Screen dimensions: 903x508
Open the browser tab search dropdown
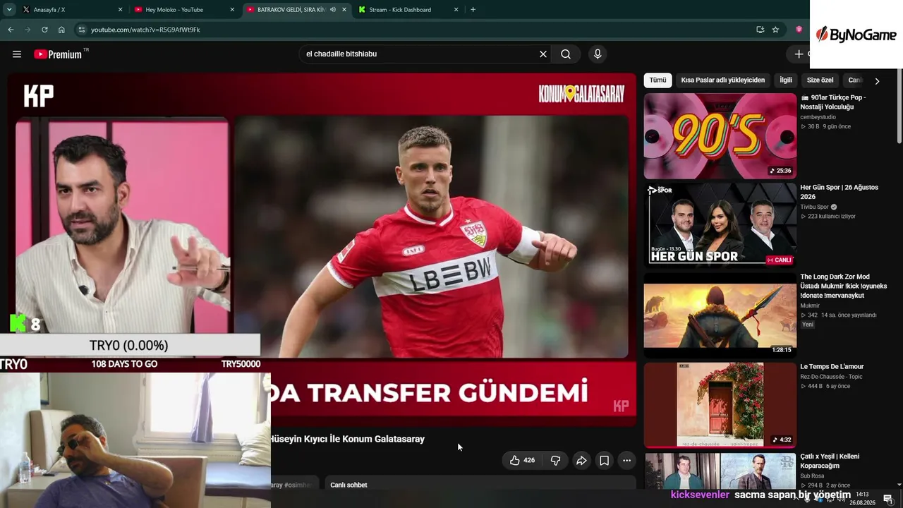pyautogui.click(x=9, y=10)
